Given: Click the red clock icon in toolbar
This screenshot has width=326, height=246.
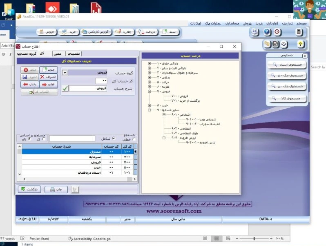Looking at the screenshot, I should pos(277,32).
